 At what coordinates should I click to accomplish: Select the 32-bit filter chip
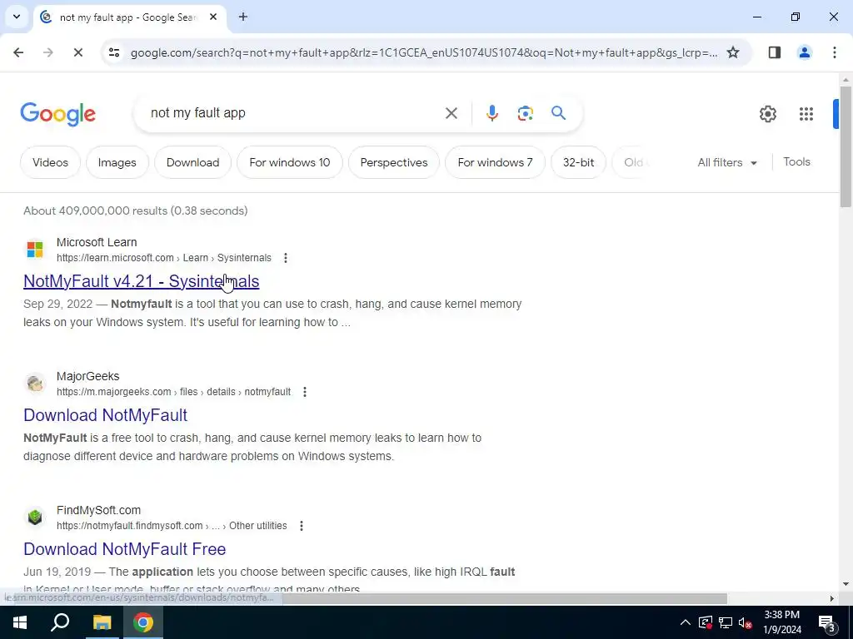tap(578, 162)
